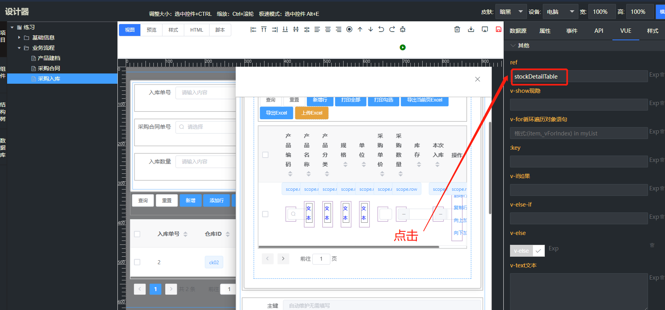This screenshot has width=665, height=310.
Task: Collapse the 业务流程 folder
Action: (19, 48)
